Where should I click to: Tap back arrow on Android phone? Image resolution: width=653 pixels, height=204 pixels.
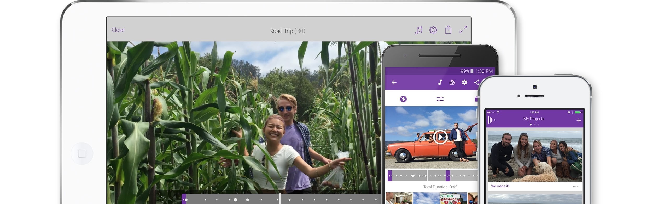tap(394, 83)
